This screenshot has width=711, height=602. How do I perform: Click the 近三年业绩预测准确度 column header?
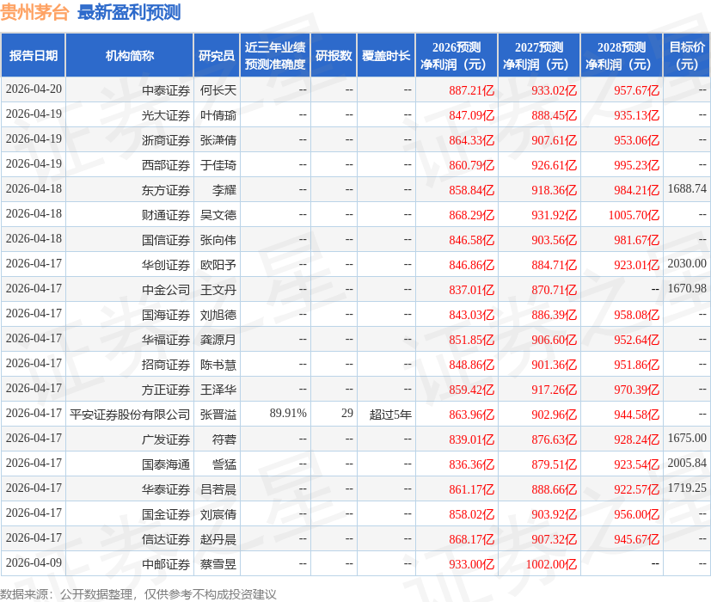(274, 56)
